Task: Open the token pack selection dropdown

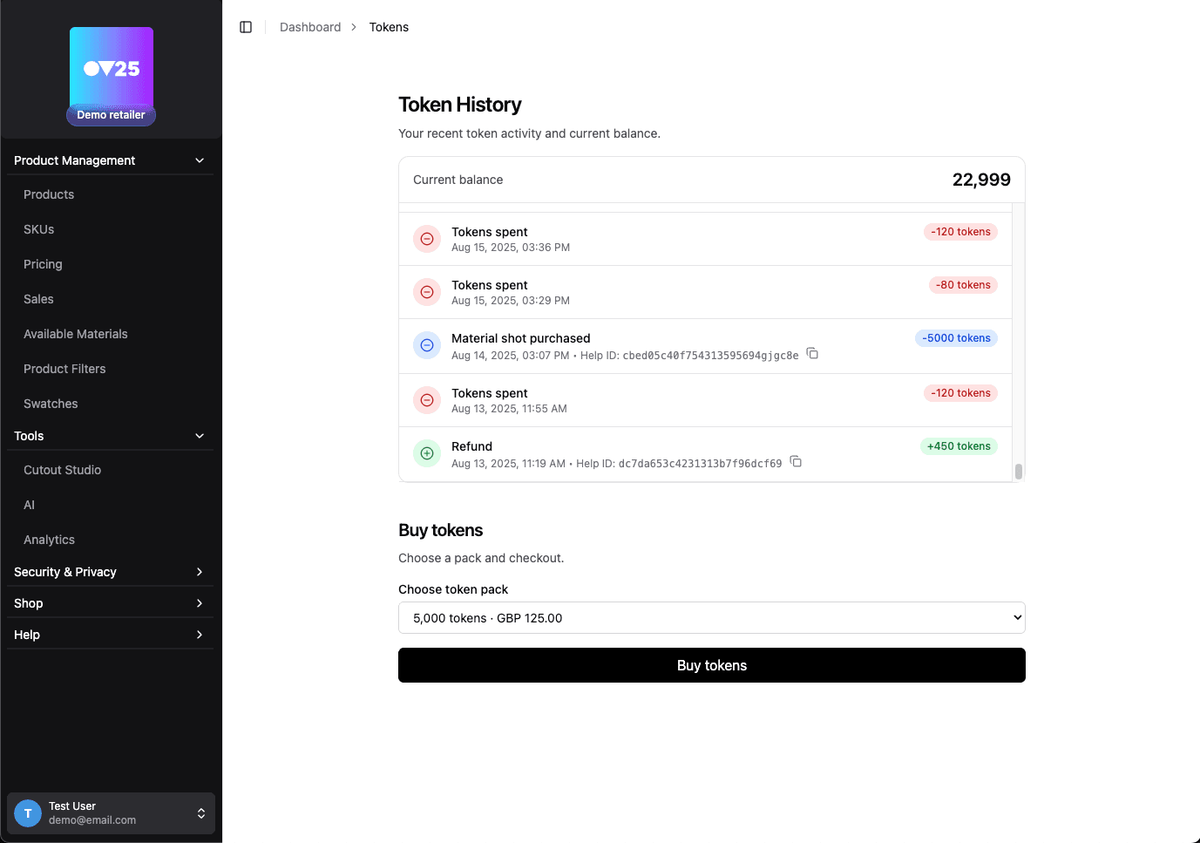Action: tap(711, 617)
